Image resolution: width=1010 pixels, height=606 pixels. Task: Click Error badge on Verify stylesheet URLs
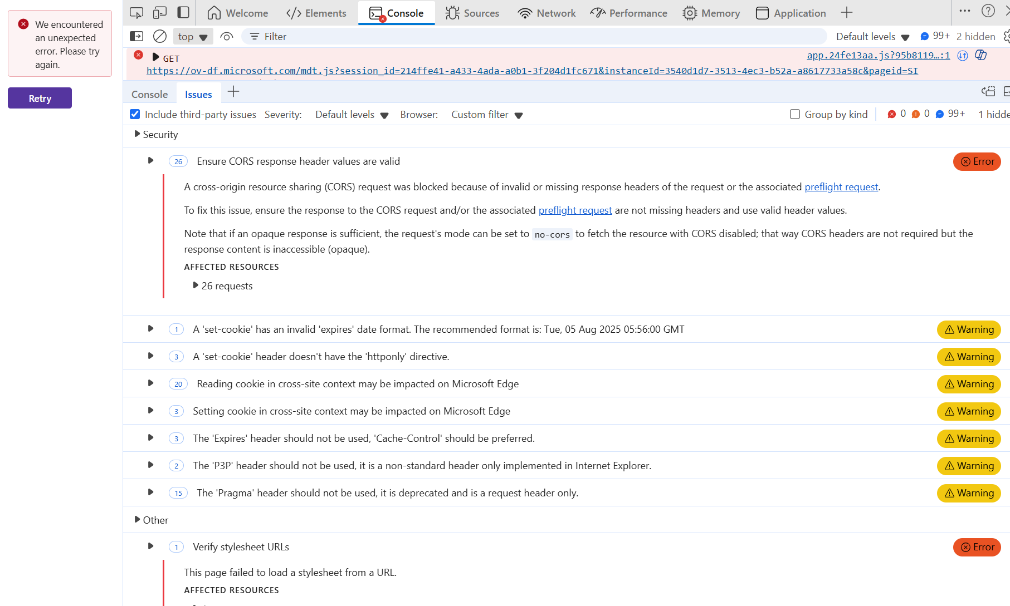[x=977, y=547]
